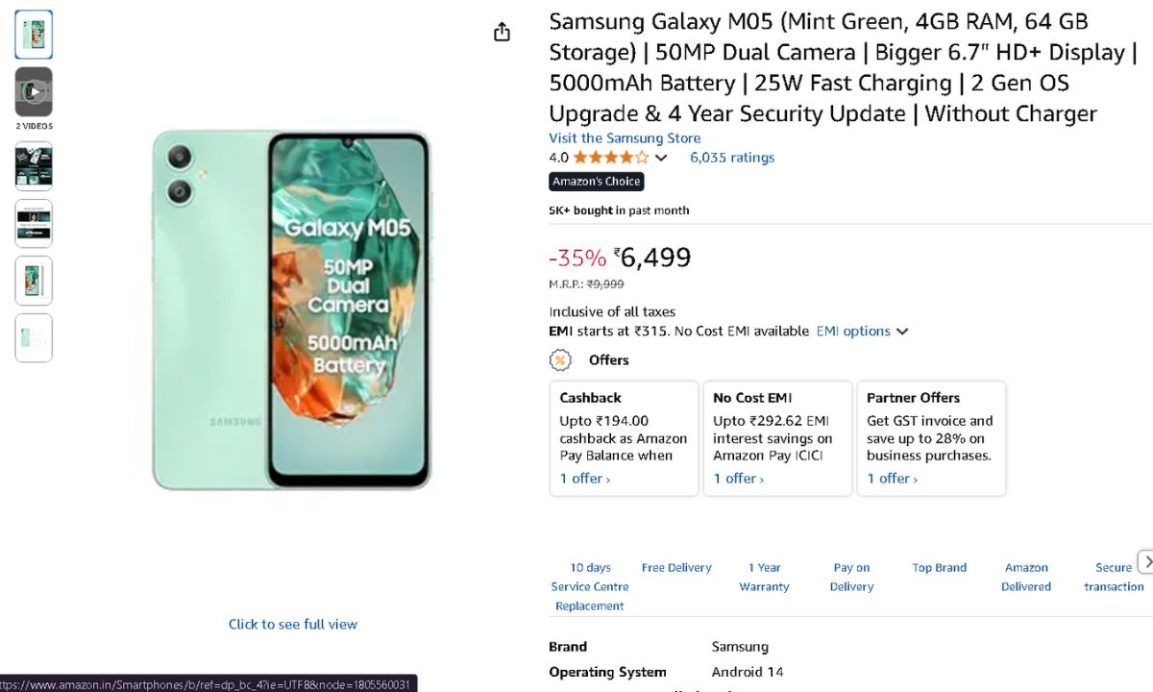Click 'Click to see full view' text
Screen dimensions: 1153x692
[293, 625]
